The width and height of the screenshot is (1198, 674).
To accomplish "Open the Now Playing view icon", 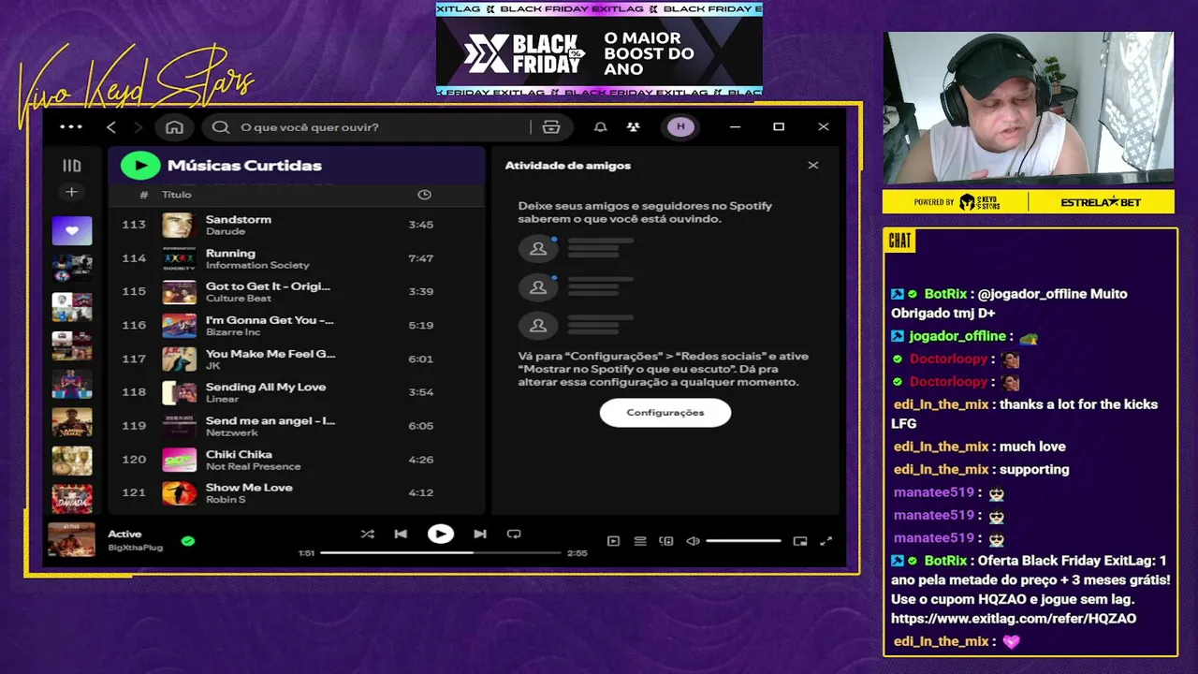I will click(x=614, y=541).
